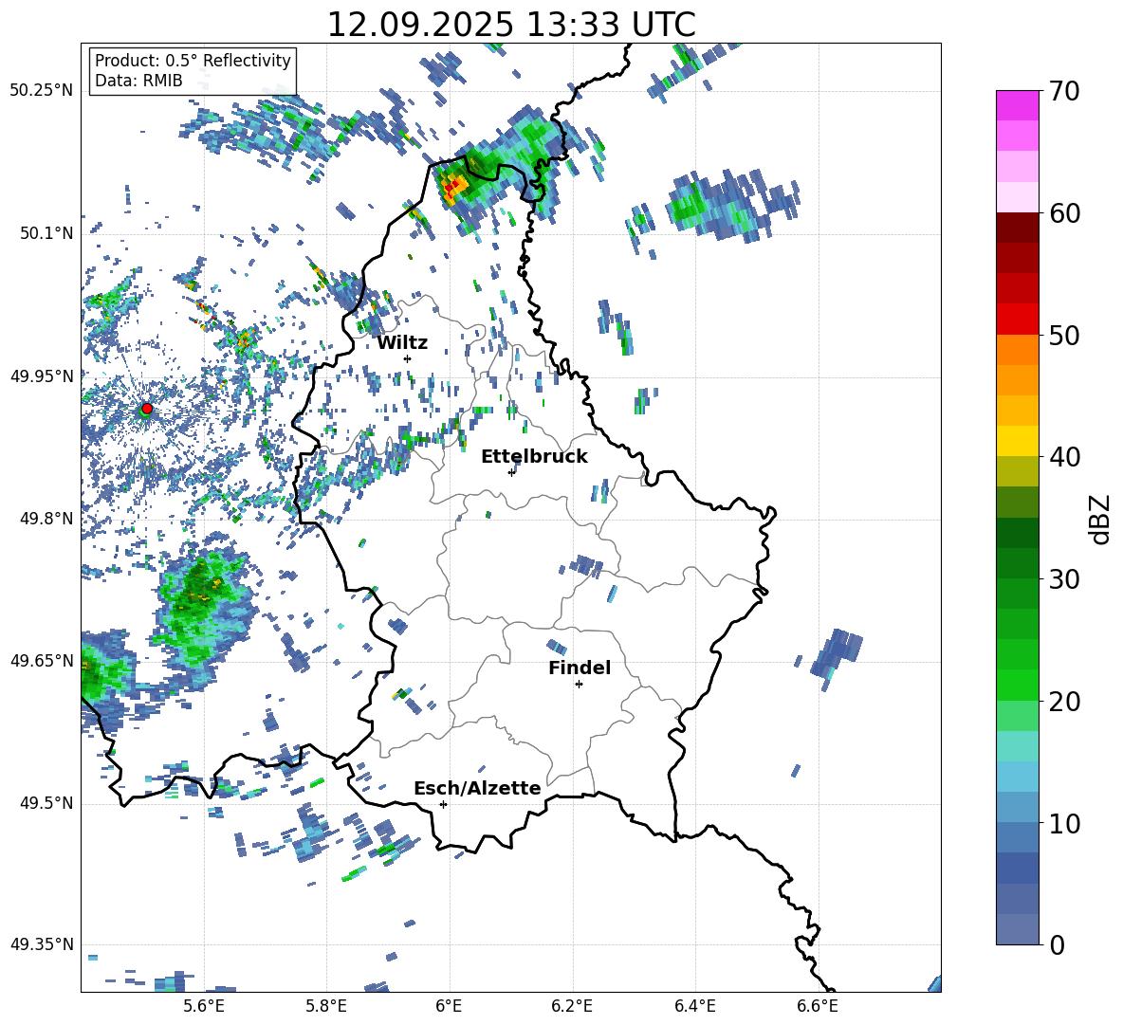Click the dark maroon 60 dBZ colorbar segment
1123x1025 pixels.
(x=1017, y=228)
